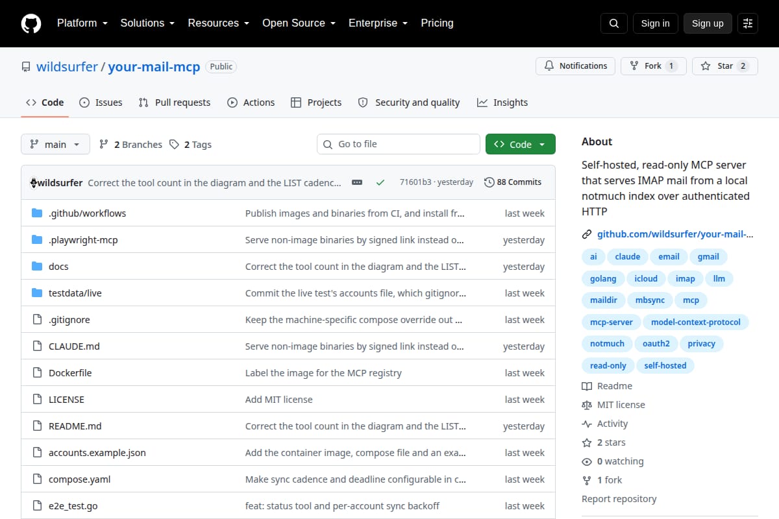Click the Sign in button

655,23
